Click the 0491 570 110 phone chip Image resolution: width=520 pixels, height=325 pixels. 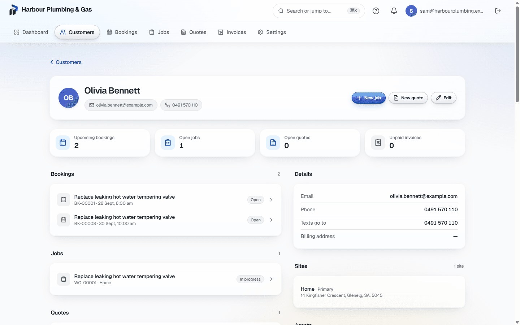181,105
